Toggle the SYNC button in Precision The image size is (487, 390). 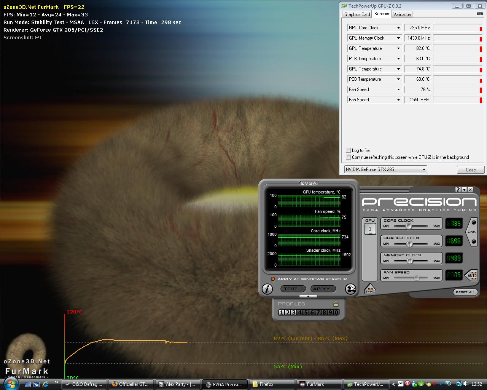pos(370,289)
